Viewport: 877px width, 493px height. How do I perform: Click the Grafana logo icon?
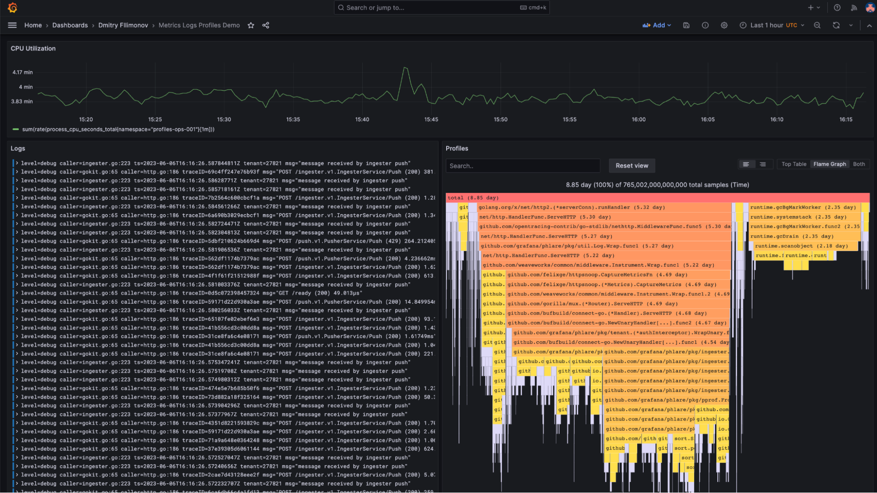click(x=12, y=7)
